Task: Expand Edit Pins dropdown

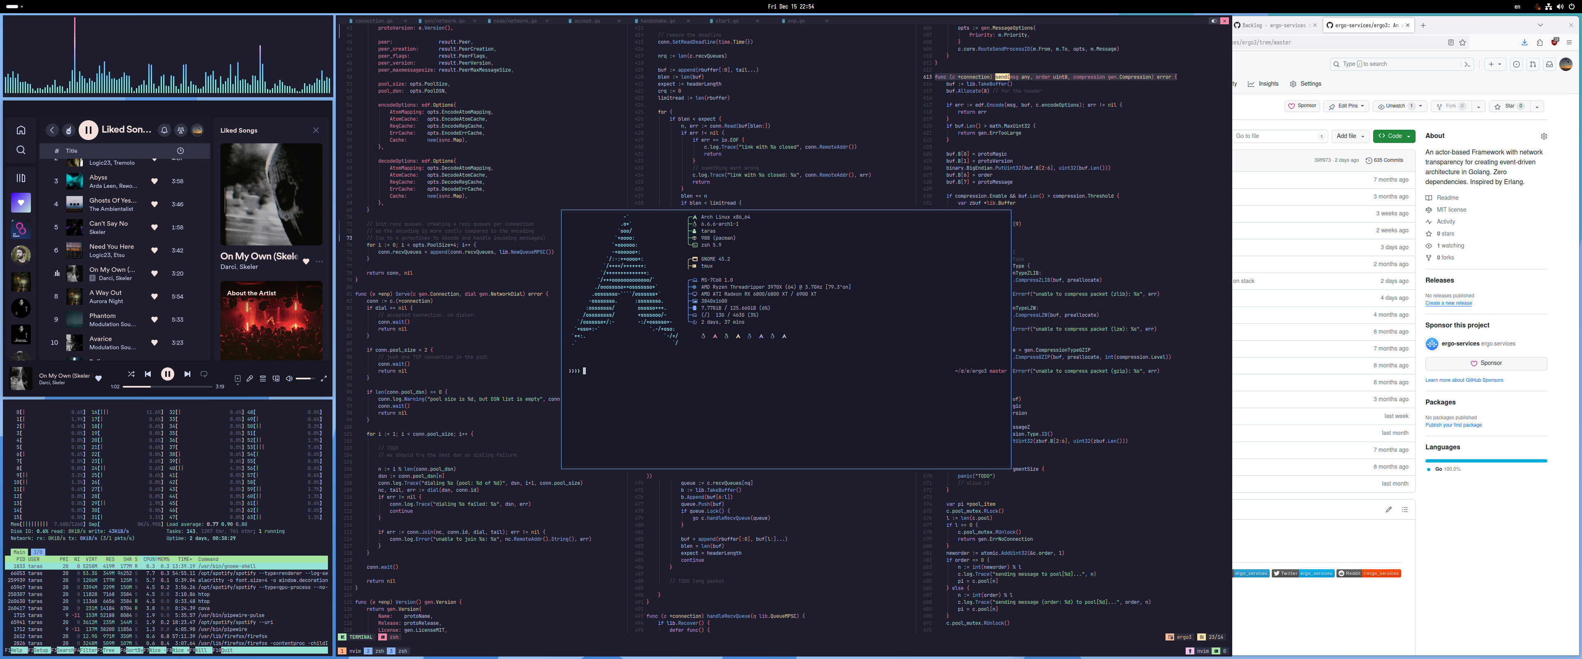Action: [x=1346, y=106]
